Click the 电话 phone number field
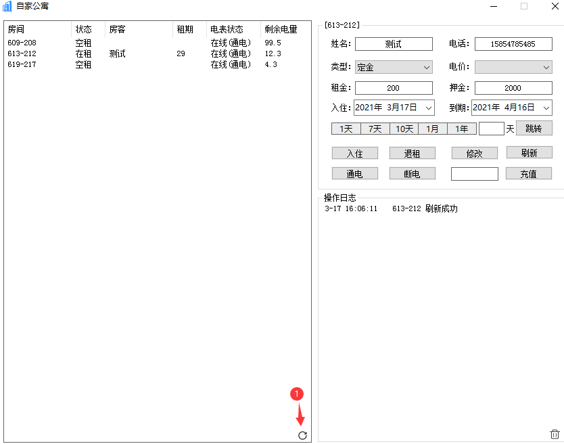Image resolution: width=564 pixels, height=444 pixels. pos(513,44)
